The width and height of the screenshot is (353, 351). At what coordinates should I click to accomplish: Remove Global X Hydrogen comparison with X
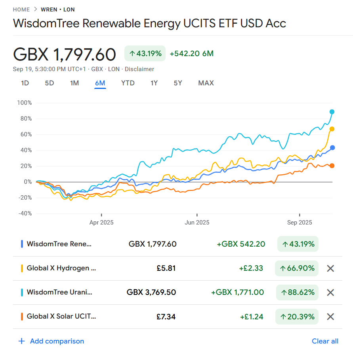(x=330, y=268)
